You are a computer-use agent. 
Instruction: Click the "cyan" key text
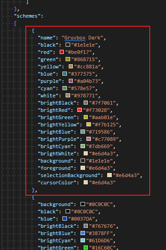[47, 88]
